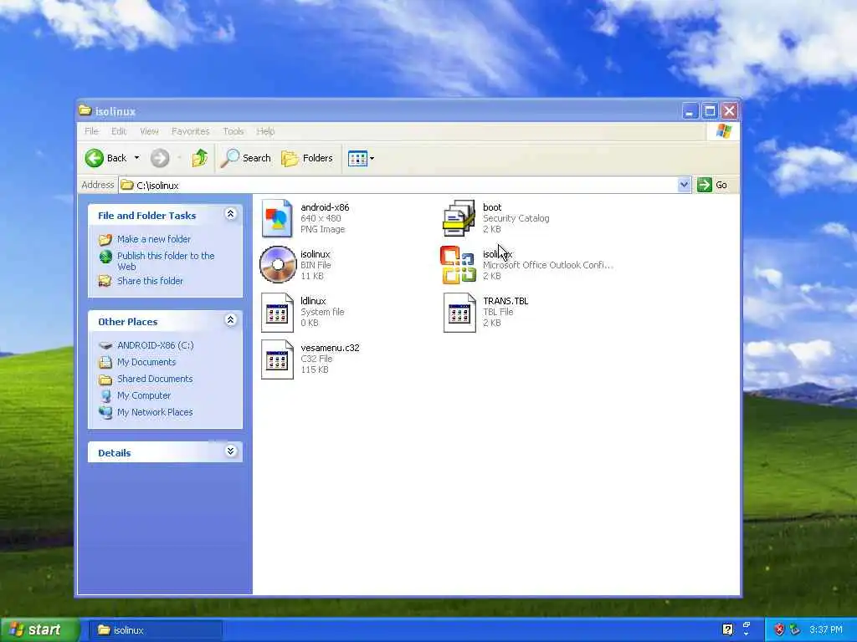Open the Tools menu
The width and height of the screenshot is (857, 642).
coord(233,131)
